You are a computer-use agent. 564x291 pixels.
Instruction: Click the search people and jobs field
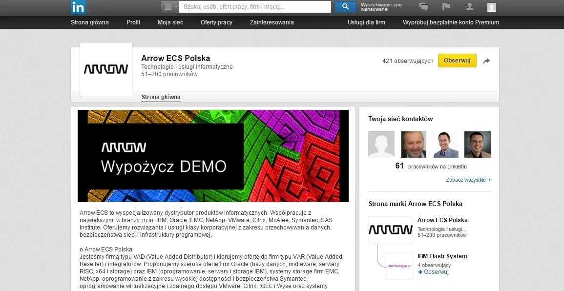255,7
